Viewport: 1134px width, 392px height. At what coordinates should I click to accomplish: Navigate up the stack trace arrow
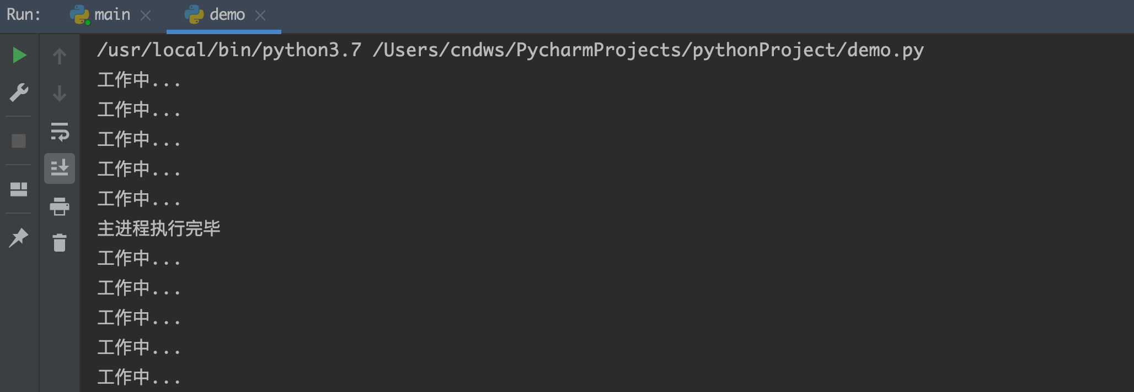(x=60, y=56)
